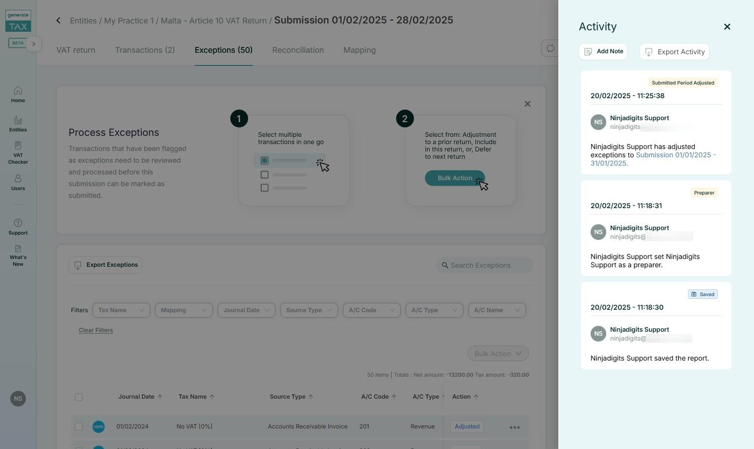Image resolution: width=754 pixels, height=449 pixels.
Task: Open three-dot menu on first exception row
Action: pos(514,427)
